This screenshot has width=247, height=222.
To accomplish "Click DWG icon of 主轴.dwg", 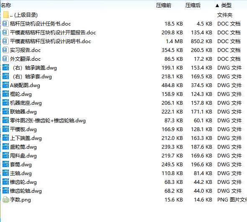I will [x=5, y=173].
